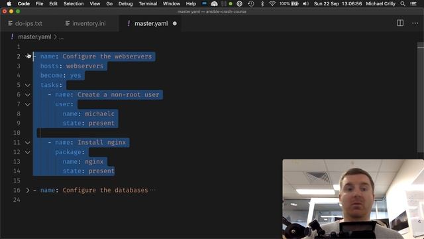The image size is (424, 239).
Task: Open the View menu
Action: tap(95, 3)
